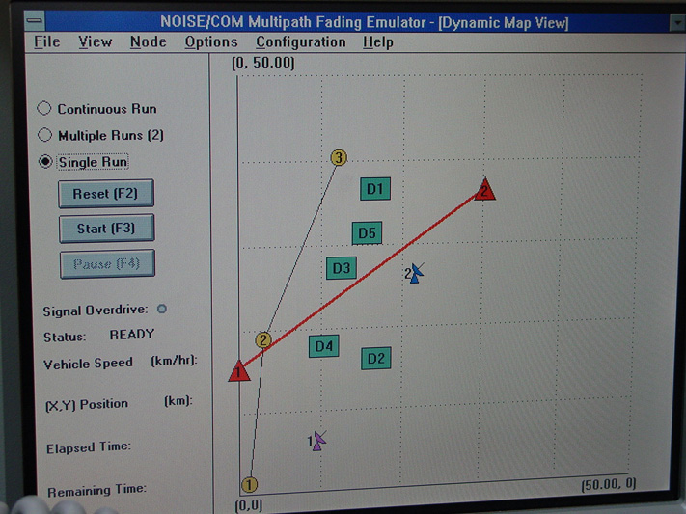Open the View menu
This screenshot has height=514, width=686.
95,42
